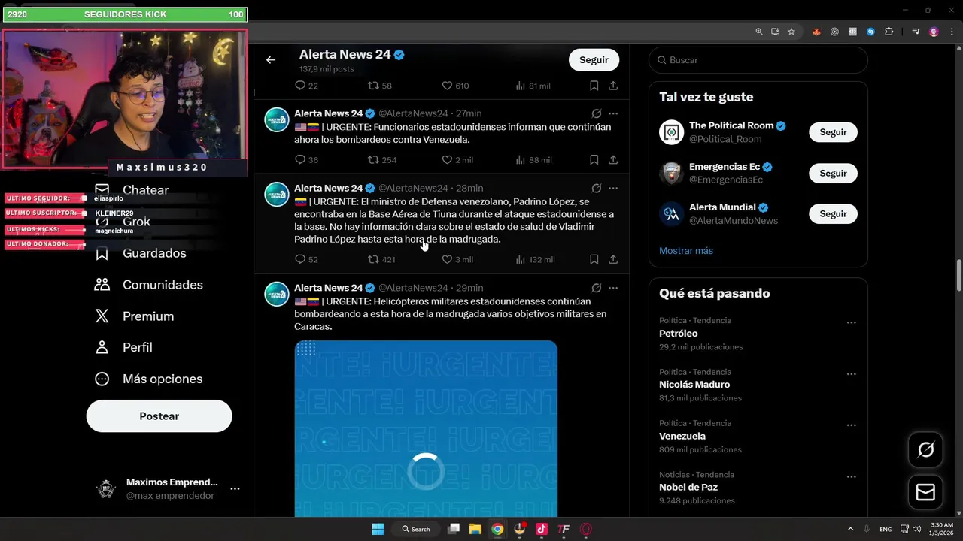Open Grok icon on the 29min Helicópteros post
963x541 pixels.
point(596,288)
